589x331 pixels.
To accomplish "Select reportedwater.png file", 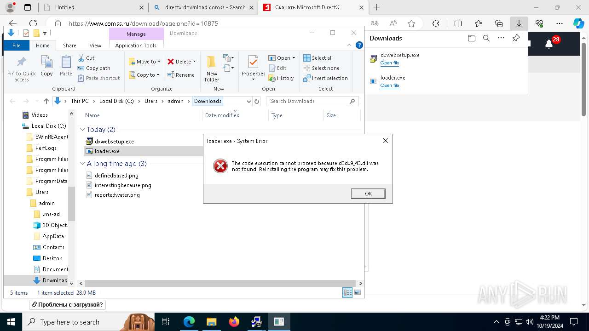I will [117, 195].
